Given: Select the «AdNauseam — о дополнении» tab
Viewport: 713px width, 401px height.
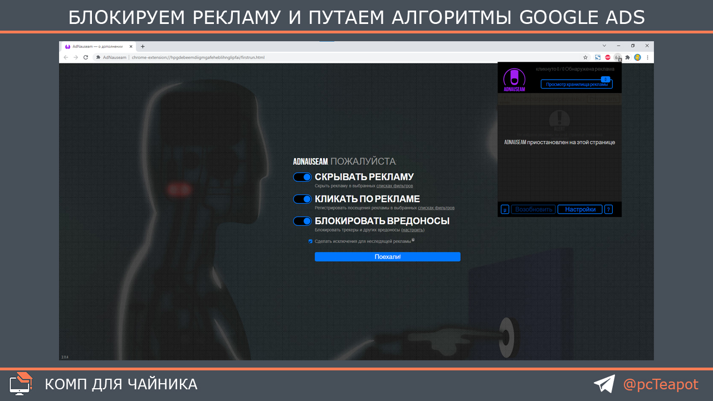Looking at the screenshot, I should click(x=98, y=47).
